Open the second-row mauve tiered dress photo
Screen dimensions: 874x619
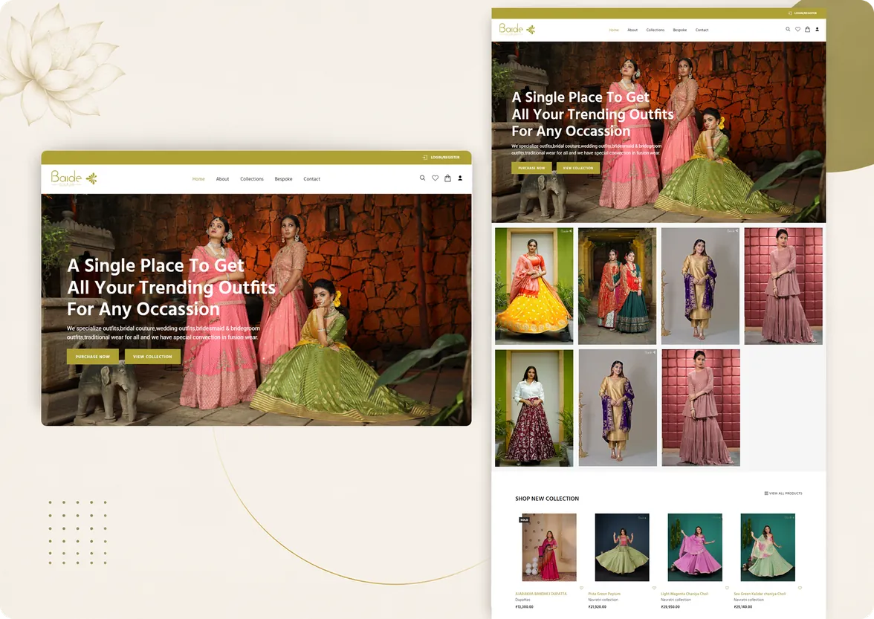(x=701, y=408)
